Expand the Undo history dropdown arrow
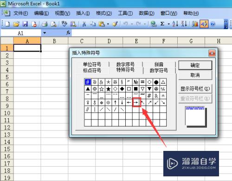Image resolution: width=232 pixels, height=181 pixels. pyautogui.click(x=132, y=24)
